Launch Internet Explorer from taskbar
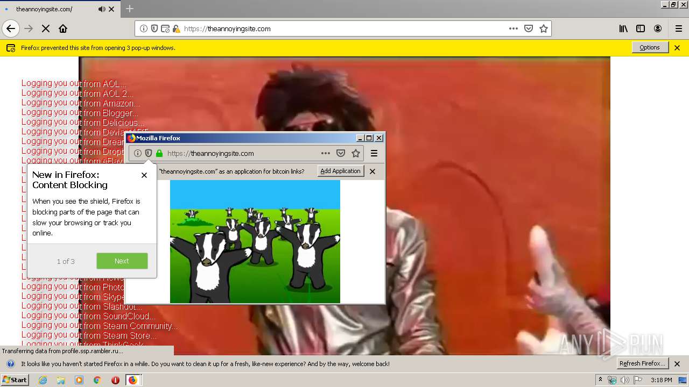Viewport: 689px width, 387px height. tap(43, 380)
